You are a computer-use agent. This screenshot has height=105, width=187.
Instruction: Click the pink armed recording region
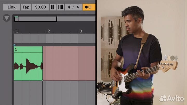(x=69, y=63)
